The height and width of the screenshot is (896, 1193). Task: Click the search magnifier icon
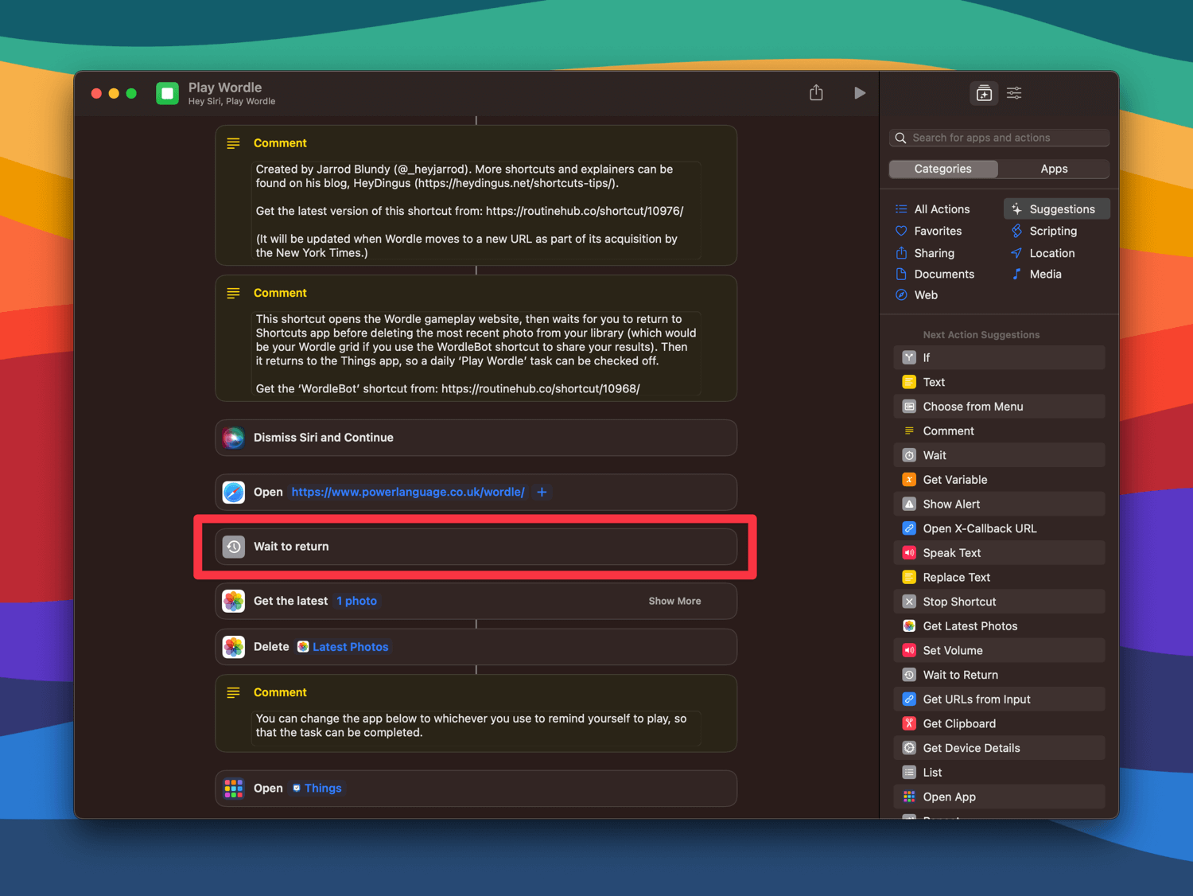(900, 138)
